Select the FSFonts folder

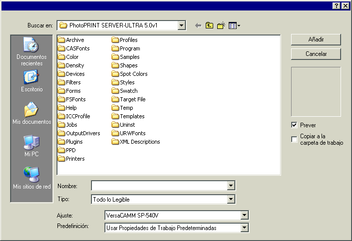coord(72,99)
